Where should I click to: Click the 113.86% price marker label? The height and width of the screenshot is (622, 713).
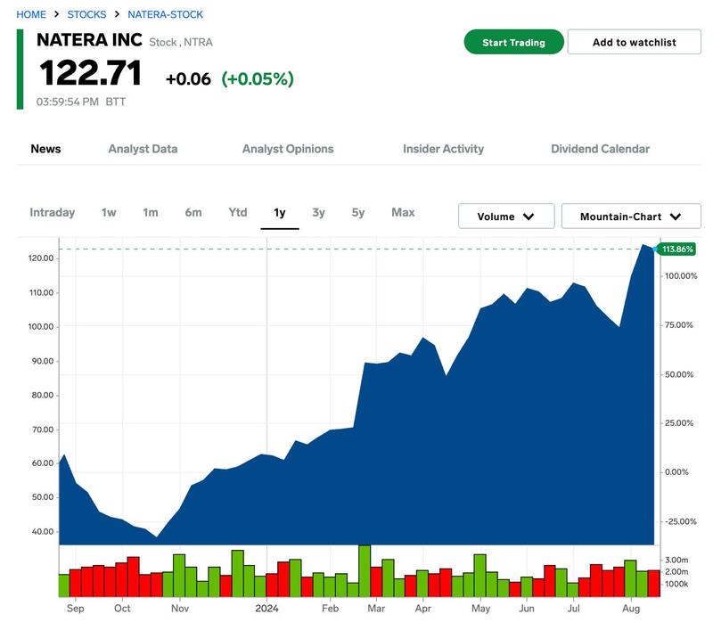click(676, 249)
